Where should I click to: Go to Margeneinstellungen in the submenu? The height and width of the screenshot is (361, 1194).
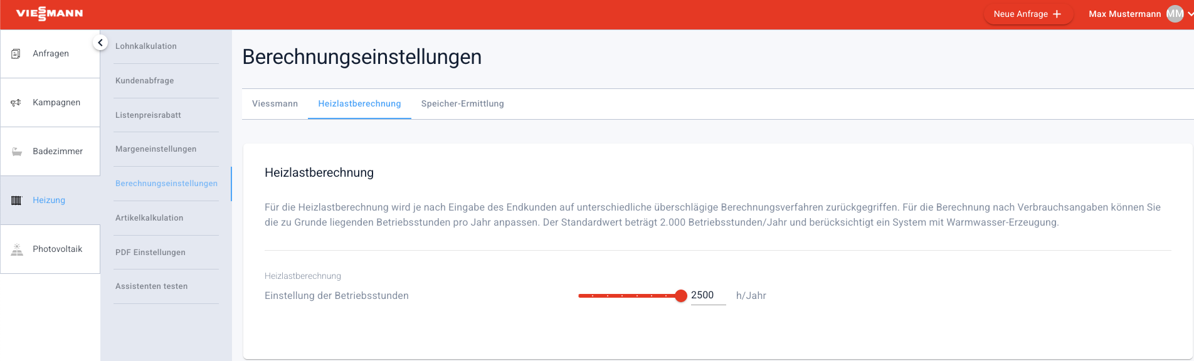click(x=156, y=149)
